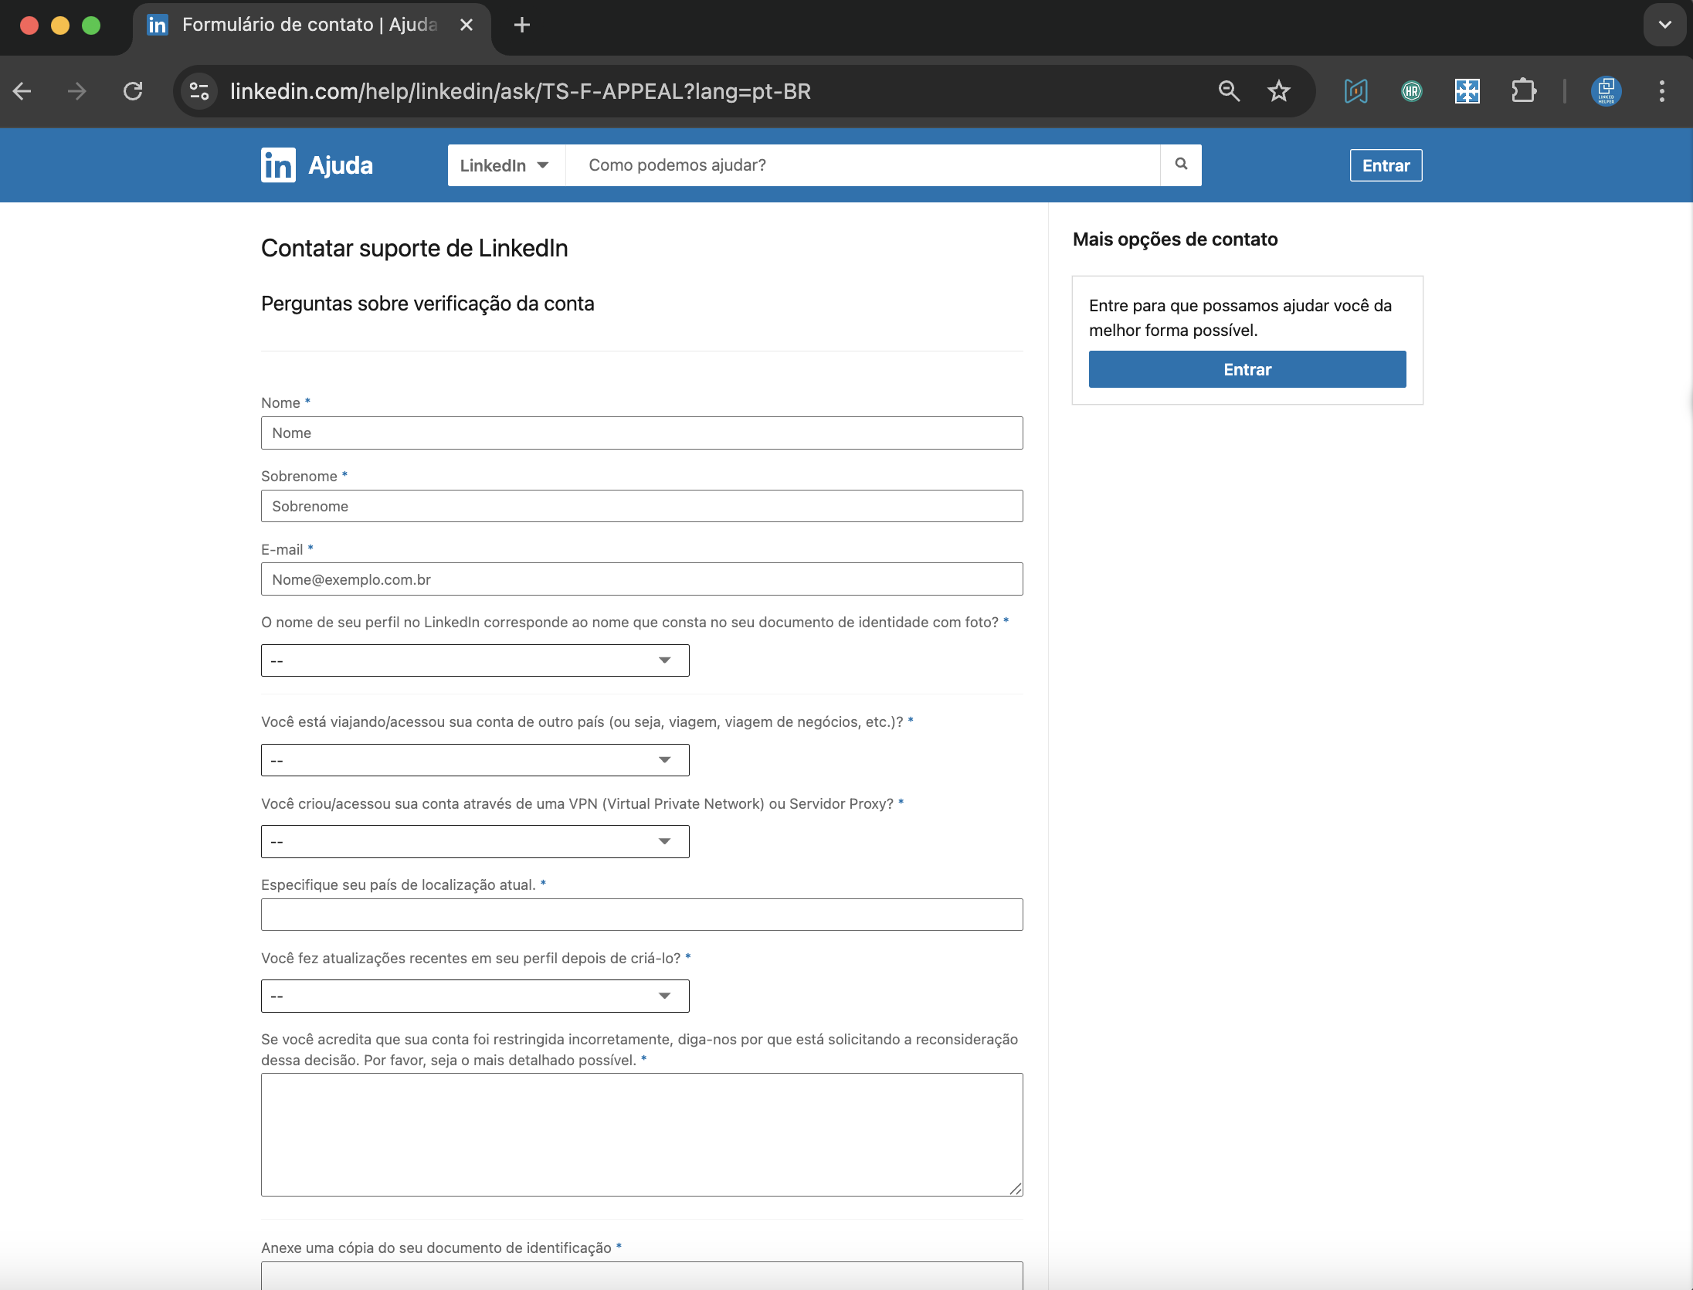
Task: Expand the profile name matches ID dropdown
Action: coord(475,660)
